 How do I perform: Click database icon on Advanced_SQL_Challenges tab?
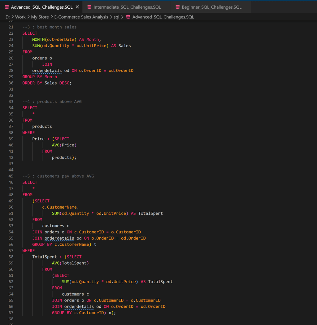[7, 7]
